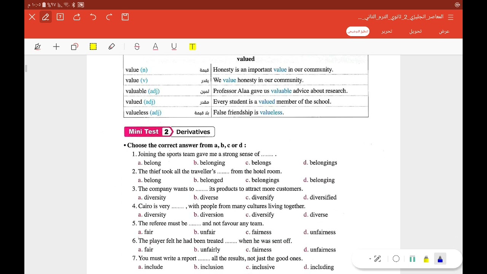Screen dimensions: 487x274
Task: Tap the Arabic document title text
Action: (x=401, y=17)
